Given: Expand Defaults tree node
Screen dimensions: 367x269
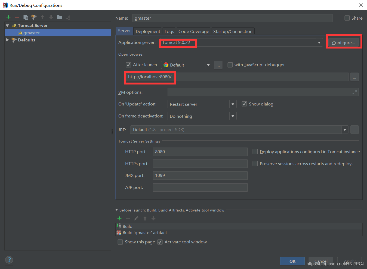Looking at the screenshot, I should click(x=7, y=40).
